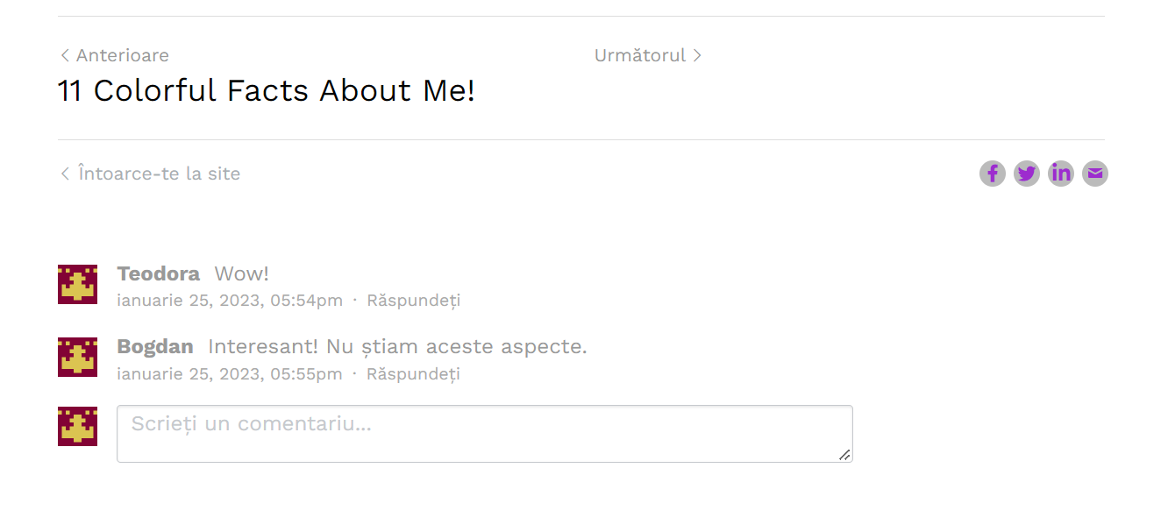Click Răspundeți under Bogdan's comment

pos(413,374)
